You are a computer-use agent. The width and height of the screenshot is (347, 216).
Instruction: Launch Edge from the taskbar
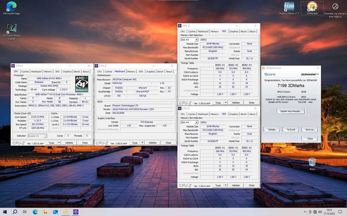pyautogui.click(x=35, y=212)
